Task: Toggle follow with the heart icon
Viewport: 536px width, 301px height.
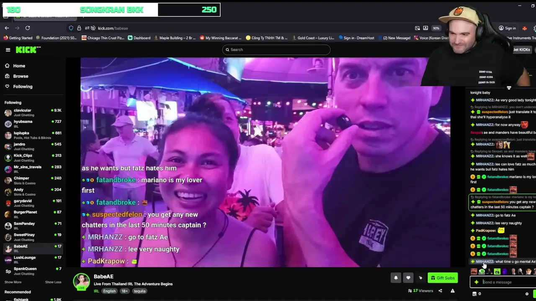Action: pyautogui.click(x=408, y=278)
